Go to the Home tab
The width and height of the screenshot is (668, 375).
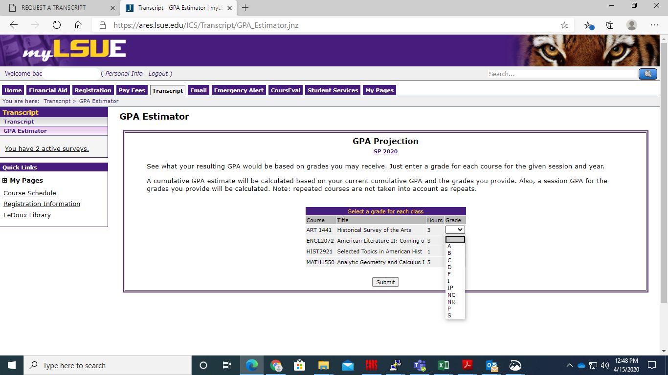coord(13,90)
